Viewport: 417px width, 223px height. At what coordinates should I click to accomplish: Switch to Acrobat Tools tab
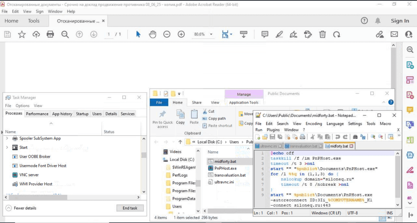34,21
